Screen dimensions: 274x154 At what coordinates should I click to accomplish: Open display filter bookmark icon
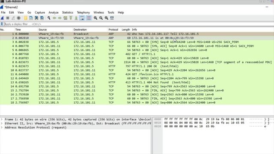click(x=2, y=24)
